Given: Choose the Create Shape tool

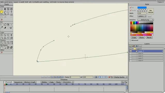Looking at the screenshot, I should click(x=5, y=25).
